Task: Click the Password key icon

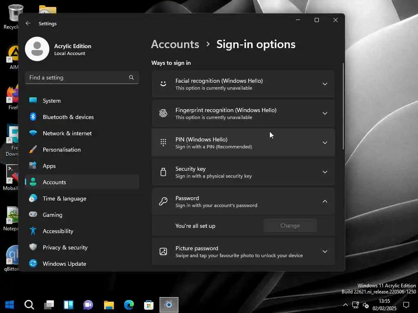Action: click(x=163, y=201)
